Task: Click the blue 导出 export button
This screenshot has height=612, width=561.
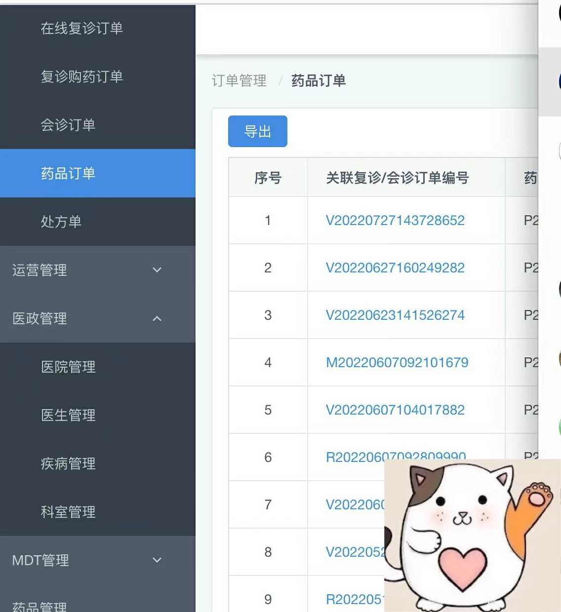Action: tap(258, 131)
